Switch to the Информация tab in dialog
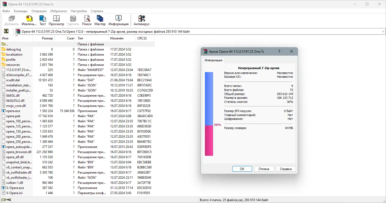 213,60
